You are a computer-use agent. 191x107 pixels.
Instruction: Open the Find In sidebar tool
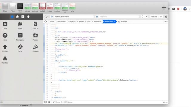click(35, 26)
